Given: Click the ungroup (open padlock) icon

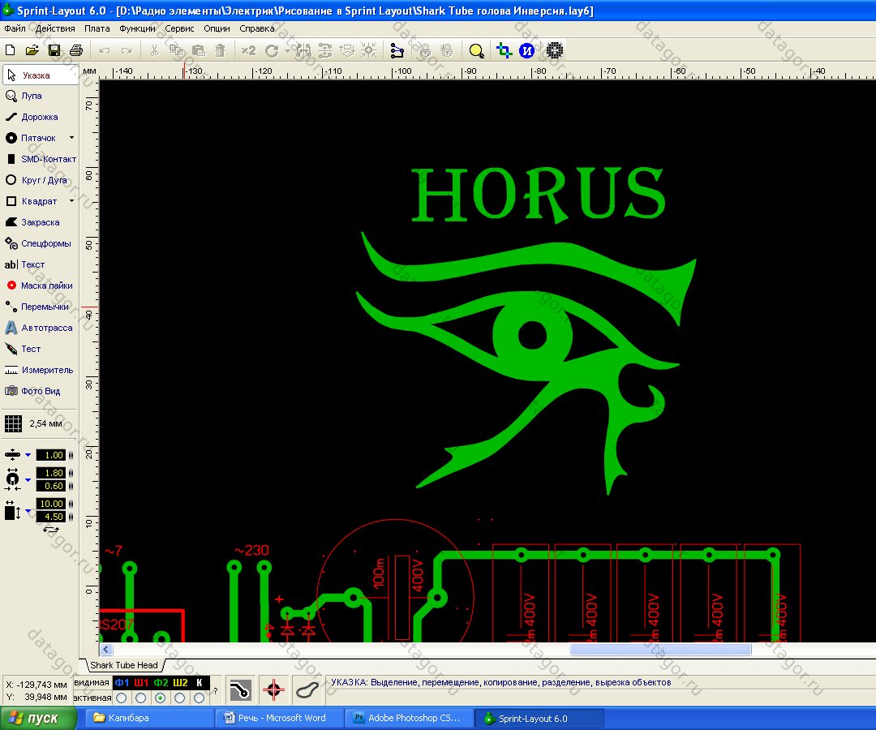Looking at the screenshot, I should (x=447, y=51).
